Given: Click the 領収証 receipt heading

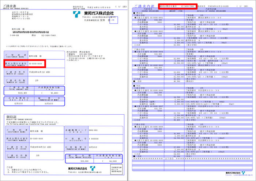Looking at the screenshot, I should click(x=11, y=117).
